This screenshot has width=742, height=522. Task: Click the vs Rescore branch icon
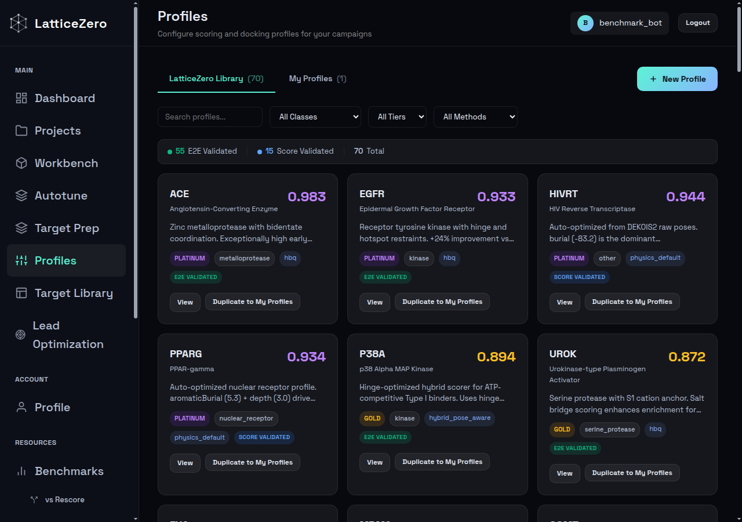(34, 499)
